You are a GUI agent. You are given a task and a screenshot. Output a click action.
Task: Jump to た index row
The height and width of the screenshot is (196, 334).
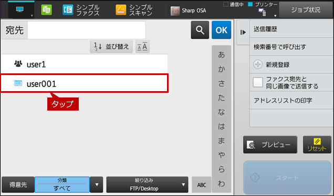[x=221, y=98]
